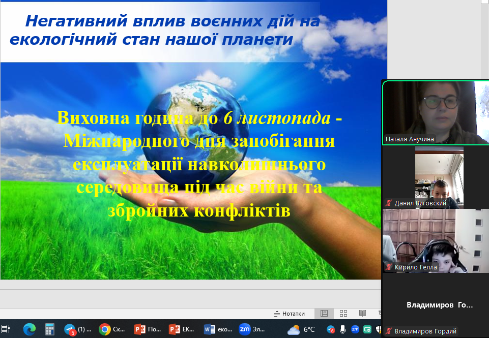Open Telegram with 6 unread messages
Screen dimensions: 489x338
pos(77,329)
